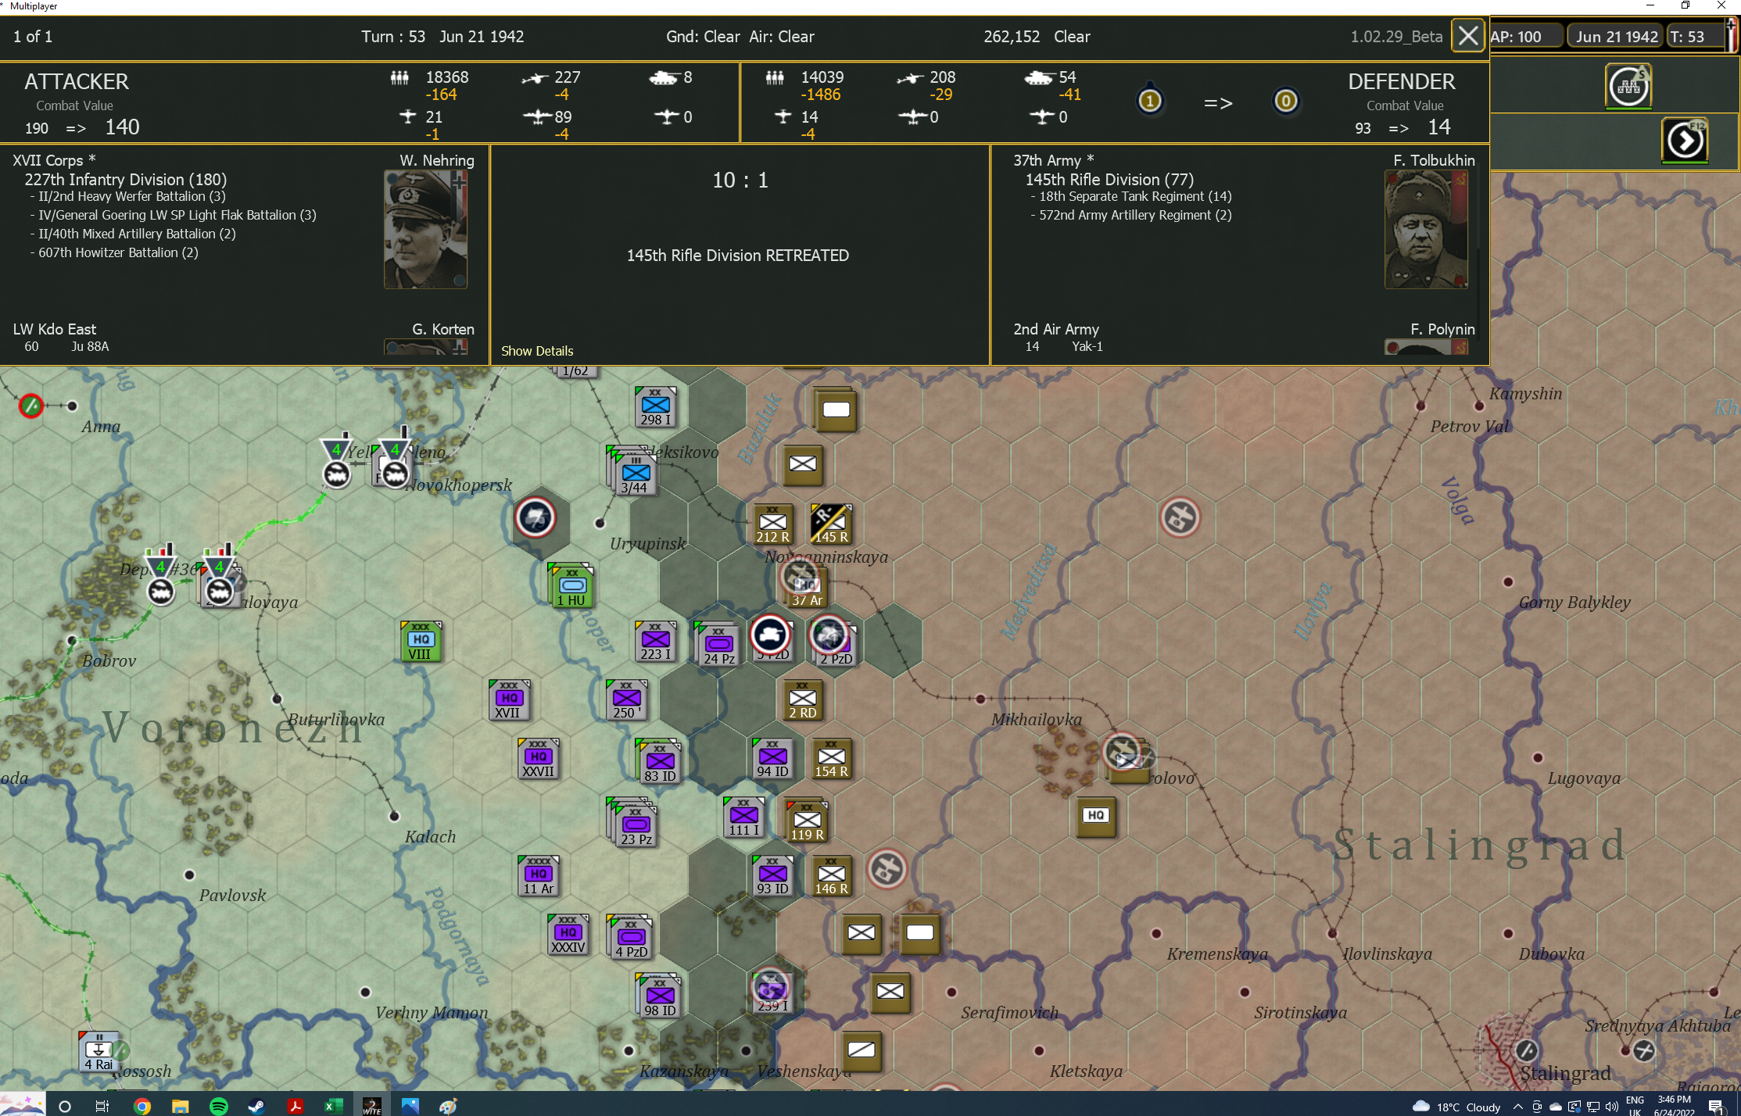Click the volume control in the system tray
Viewport: 1741px width, 1116px height.
[1611, 1105]
